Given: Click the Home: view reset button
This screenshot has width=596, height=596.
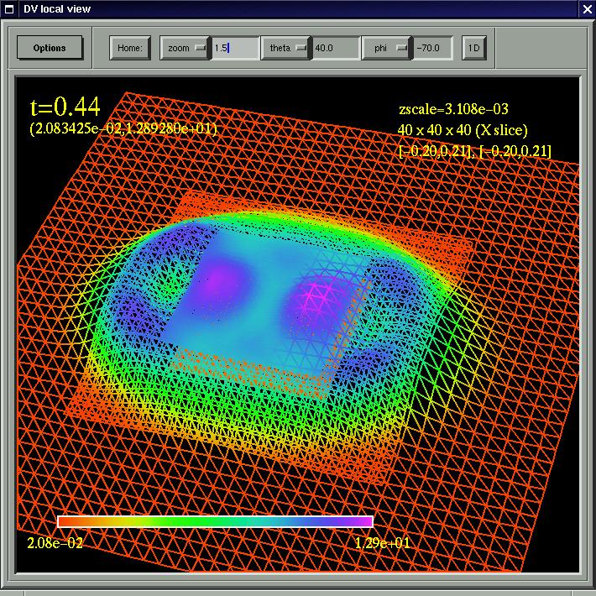Looking at the screenshot, I should pyautogui.click(x=130, y=48).
